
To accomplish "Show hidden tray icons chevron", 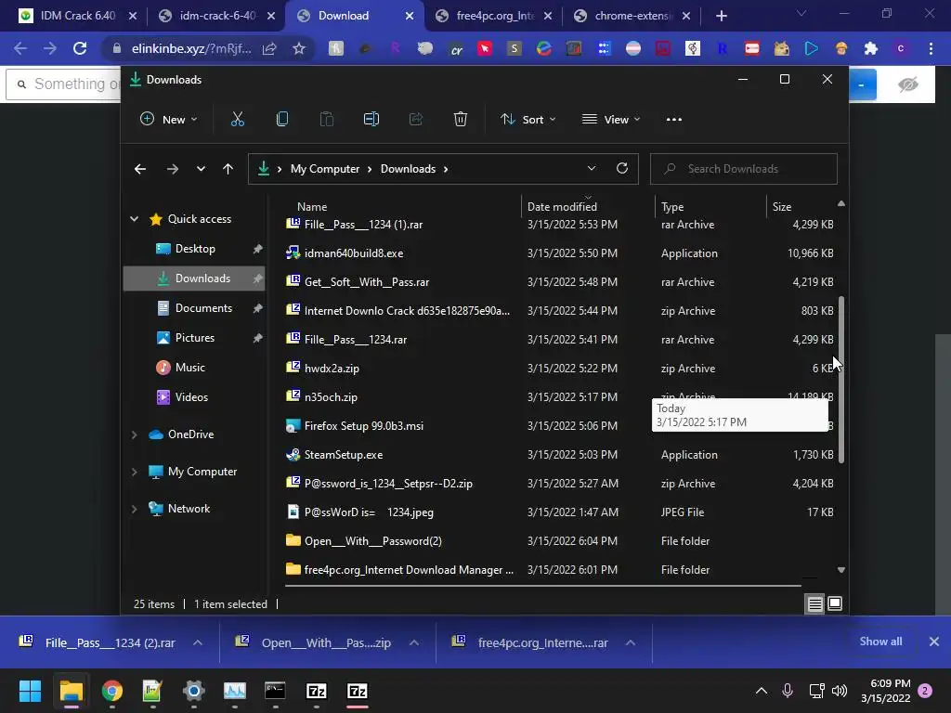I will (762, 691).
